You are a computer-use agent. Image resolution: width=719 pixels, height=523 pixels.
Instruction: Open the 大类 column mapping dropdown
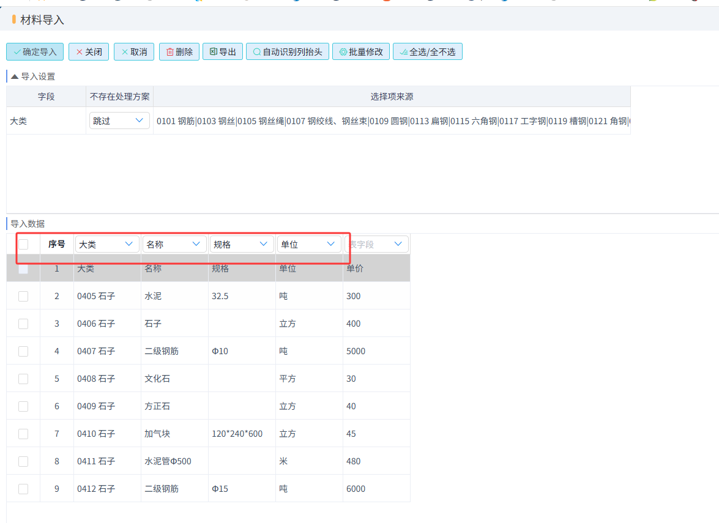point(107,244)
